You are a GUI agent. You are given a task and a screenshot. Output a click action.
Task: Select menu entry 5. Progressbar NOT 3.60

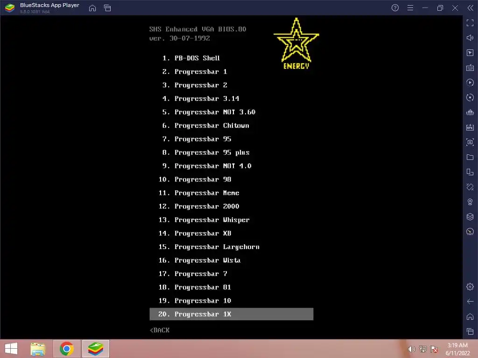point(209,112)
